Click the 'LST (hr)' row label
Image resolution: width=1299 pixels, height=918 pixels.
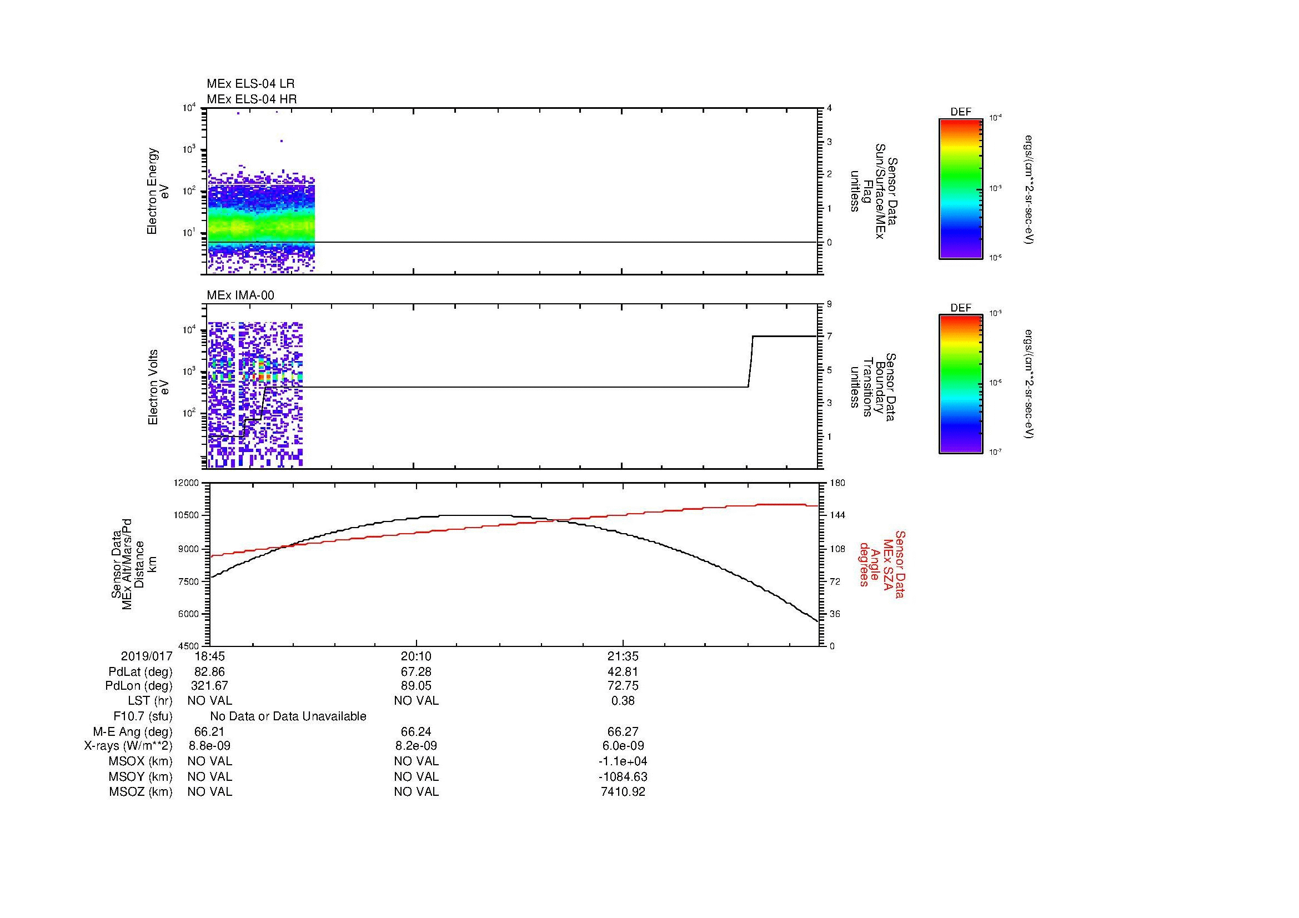click(x=150, y=701)
